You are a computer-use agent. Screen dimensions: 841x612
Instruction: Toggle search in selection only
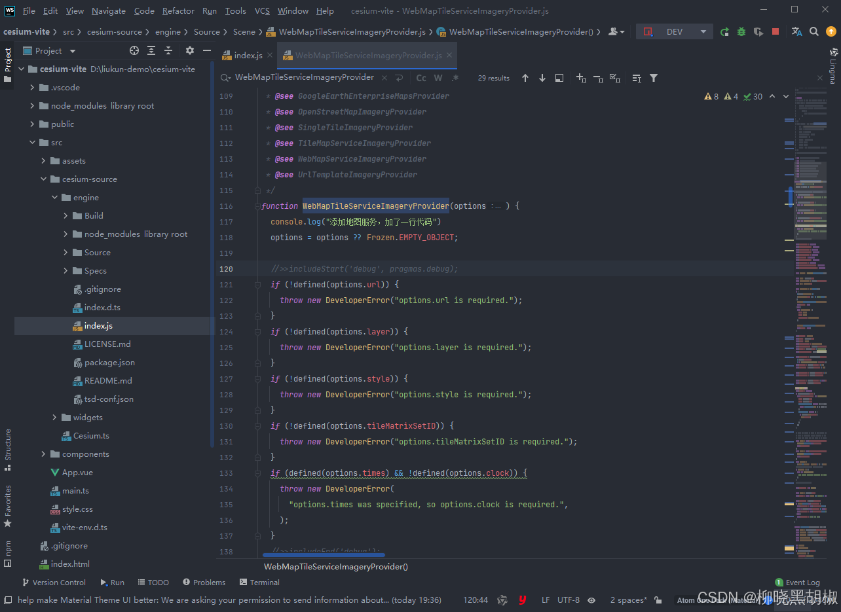tap(559, 78)
